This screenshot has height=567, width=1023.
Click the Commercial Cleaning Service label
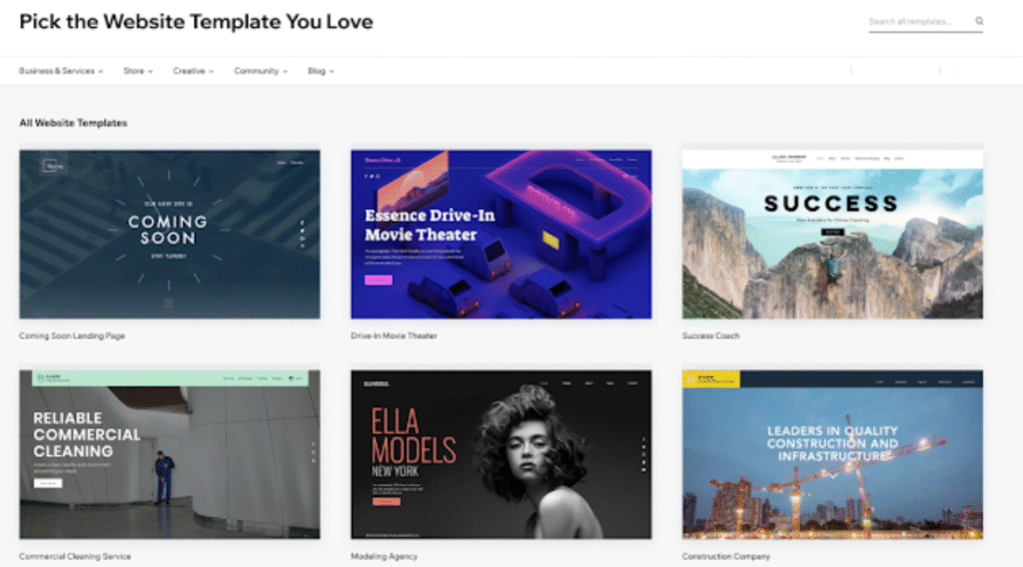tap(75, 557)
